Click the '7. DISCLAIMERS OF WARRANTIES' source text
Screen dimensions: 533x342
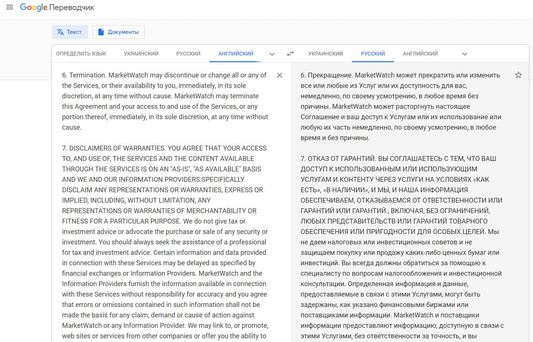point(113,148)
